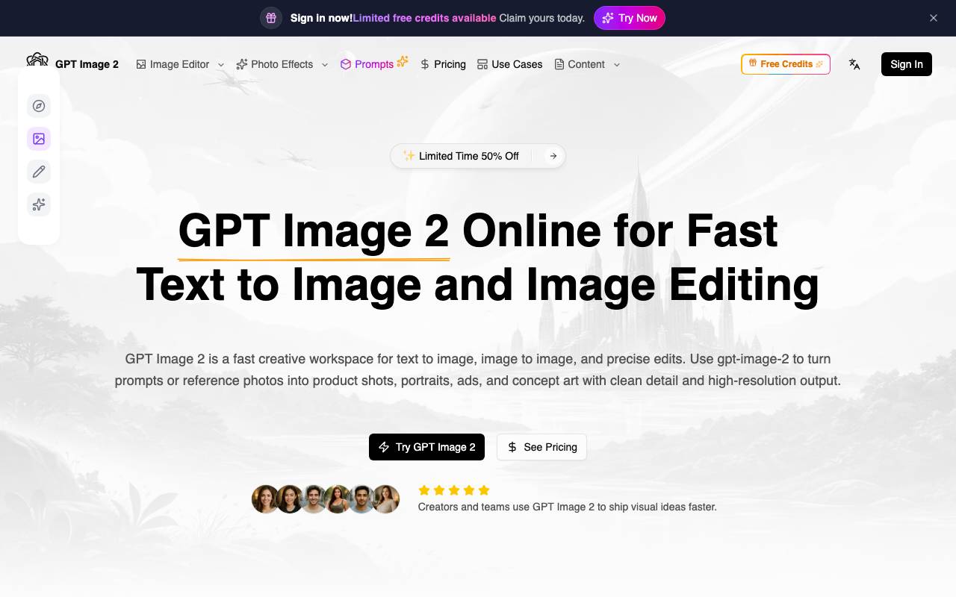Expand the Content menu
This screenshot has width=956, height=597.
(587, 64)
